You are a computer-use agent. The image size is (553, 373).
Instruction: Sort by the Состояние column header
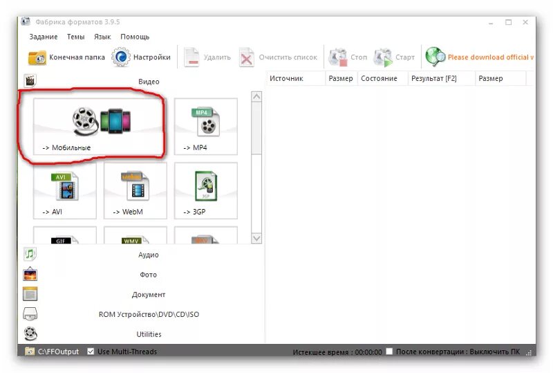[383, 78]
